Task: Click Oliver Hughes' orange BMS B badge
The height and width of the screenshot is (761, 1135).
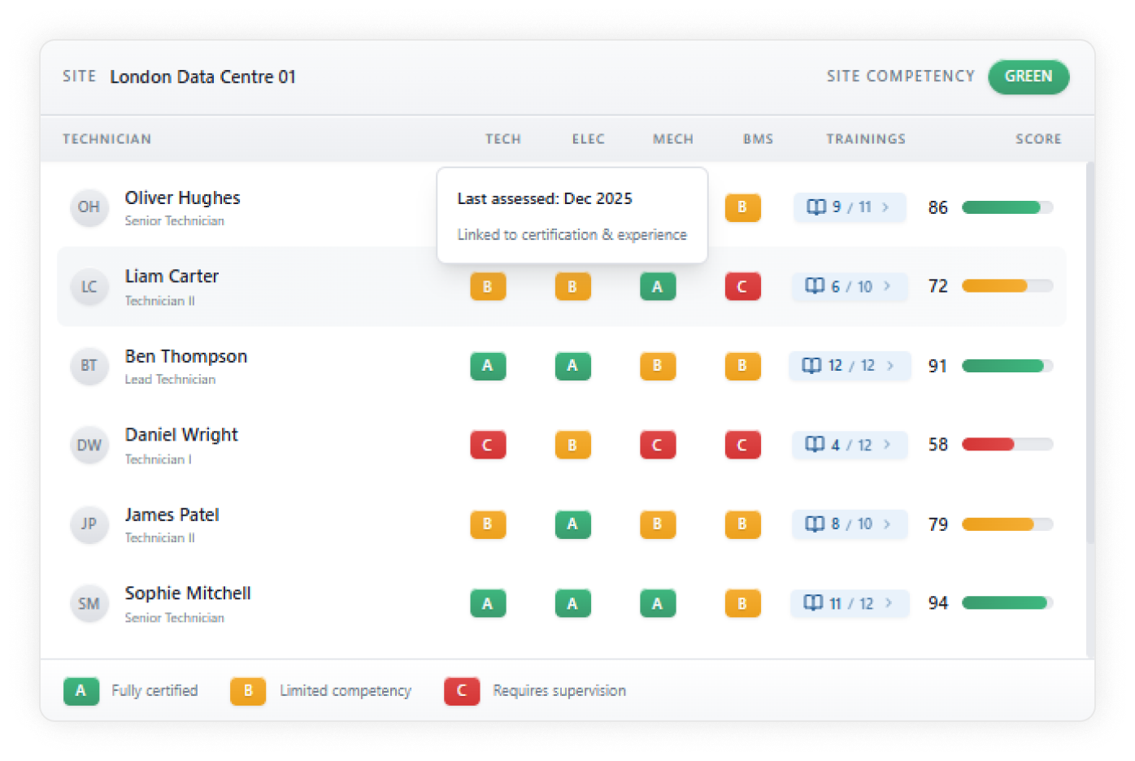Action: tap(742, 207)
